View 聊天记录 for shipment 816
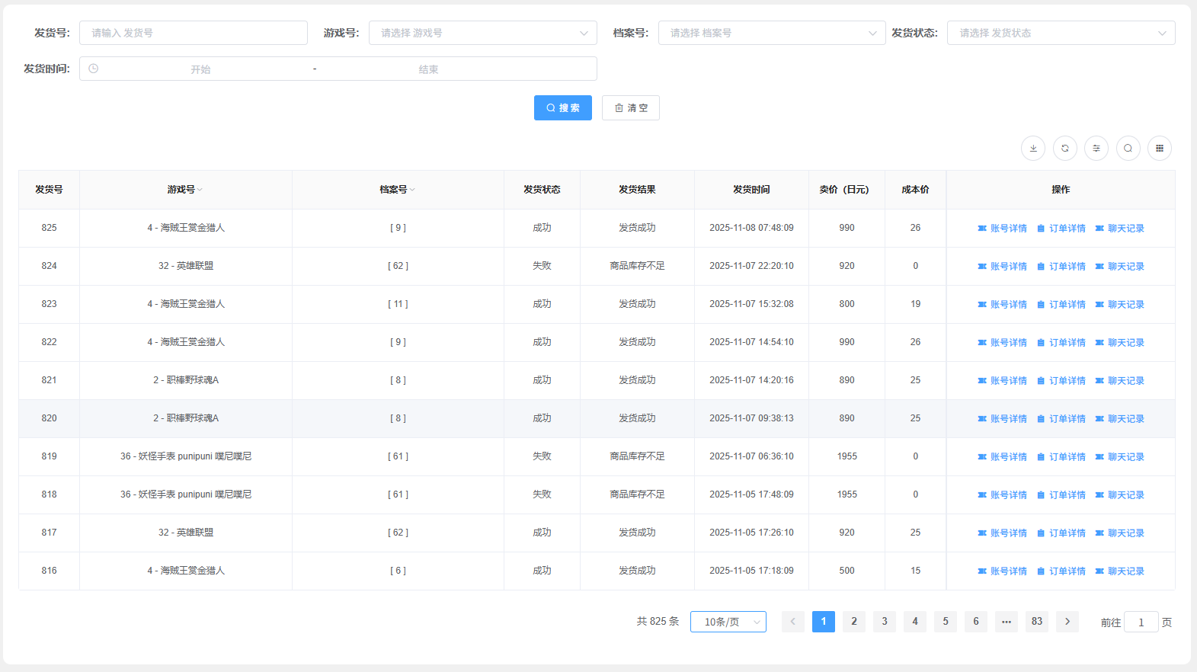 1120,571
